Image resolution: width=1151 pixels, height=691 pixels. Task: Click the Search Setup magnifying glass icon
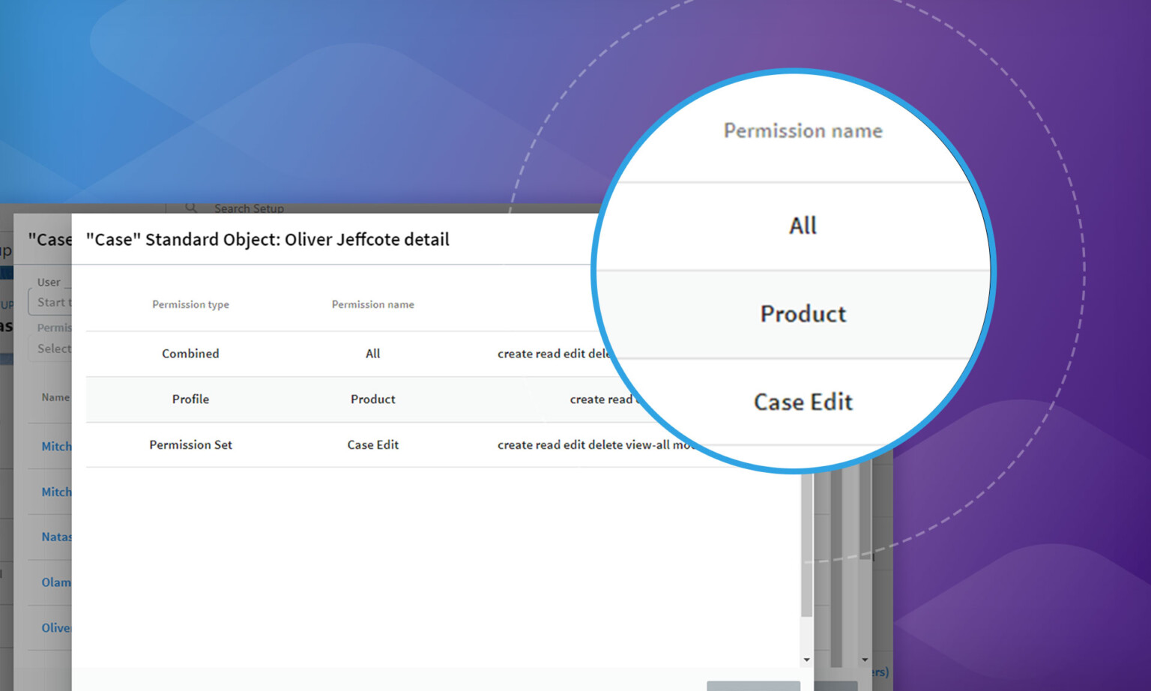click(x=190, y=208)
